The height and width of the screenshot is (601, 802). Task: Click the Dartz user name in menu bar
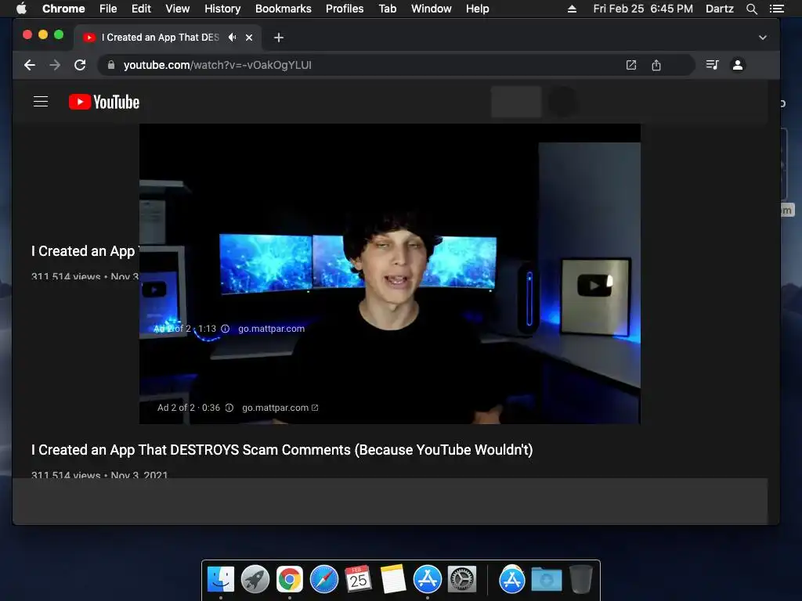(x=720, y=9)
